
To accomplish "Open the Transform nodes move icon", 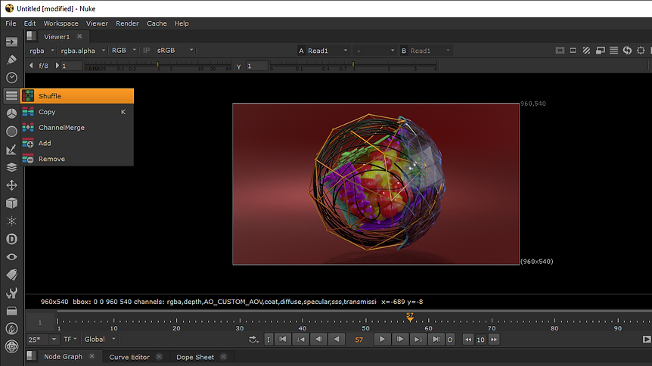I will (11, 185).
